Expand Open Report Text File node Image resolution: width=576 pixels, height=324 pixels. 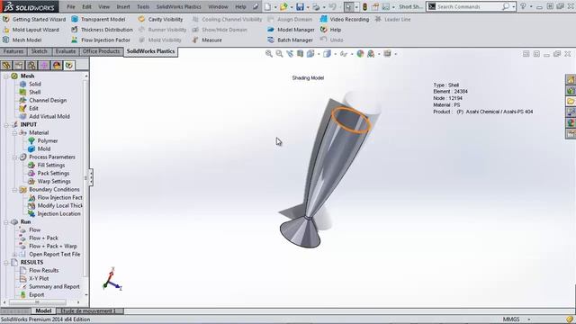[14, 255]
